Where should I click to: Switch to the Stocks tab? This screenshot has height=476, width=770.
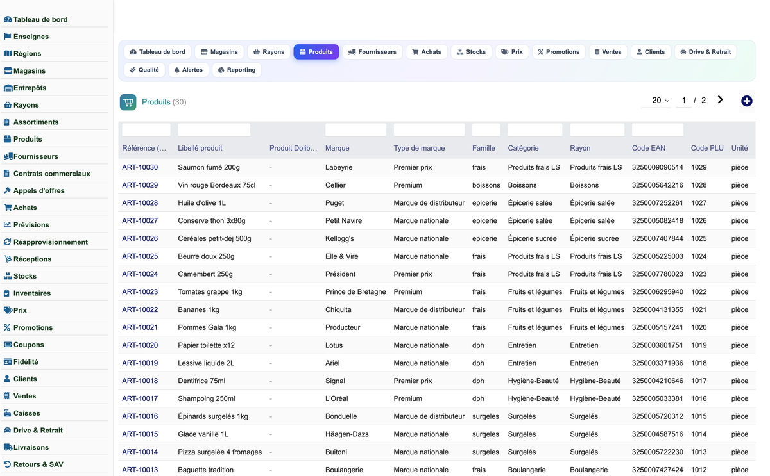[471, 52]
